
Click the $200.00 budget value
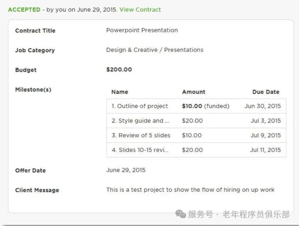(x=119, y=69)
